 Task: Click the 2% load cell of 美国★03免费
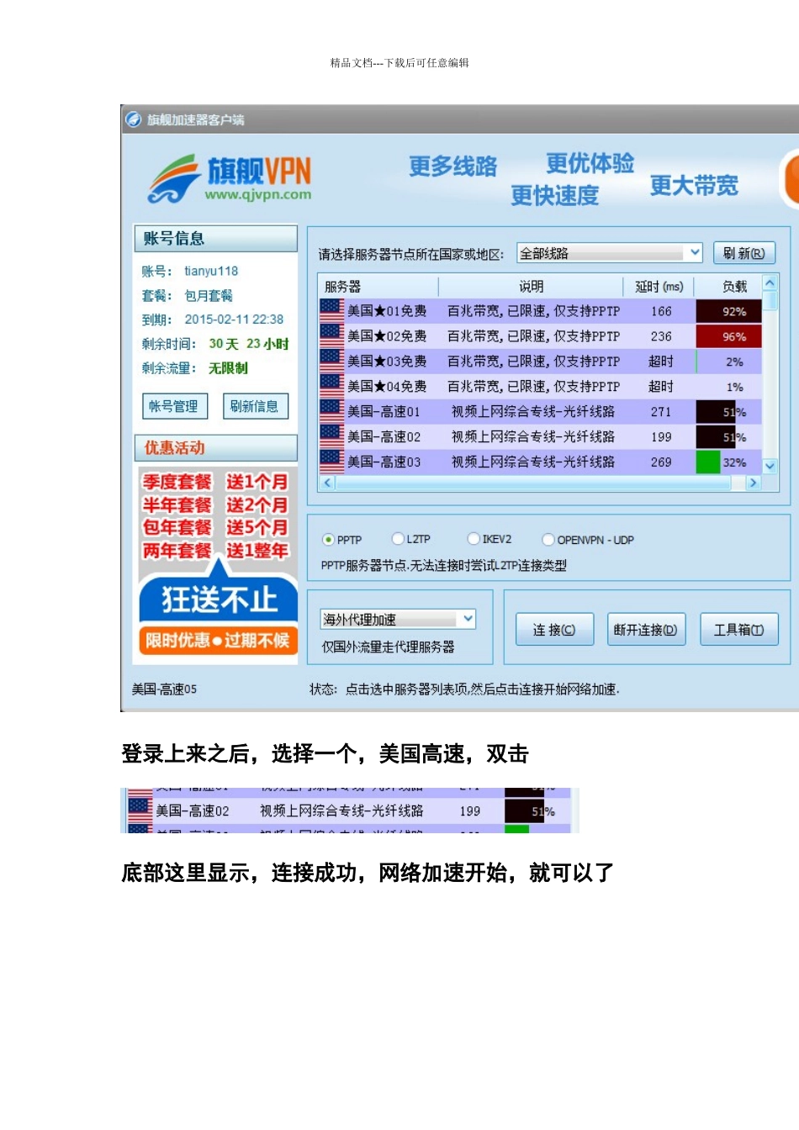click(728, 362)
